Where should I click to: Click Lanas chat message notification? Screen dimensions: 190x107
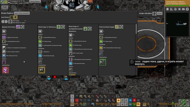158,63
